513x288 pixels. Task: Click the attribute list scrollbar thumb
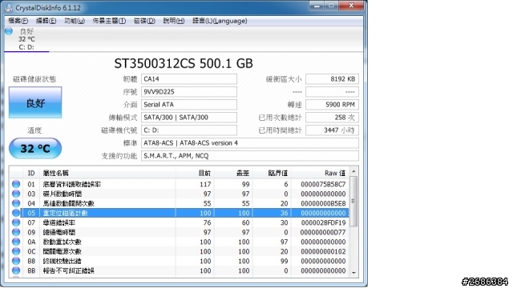pos(353,202)
